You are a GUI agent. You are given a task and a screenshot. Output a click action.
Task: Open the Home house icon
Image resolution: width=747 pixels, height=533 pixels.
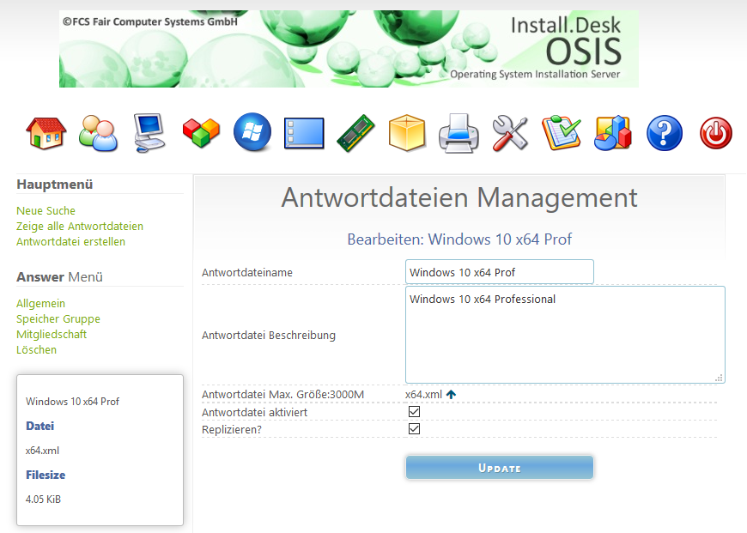(x=46, y=133)
